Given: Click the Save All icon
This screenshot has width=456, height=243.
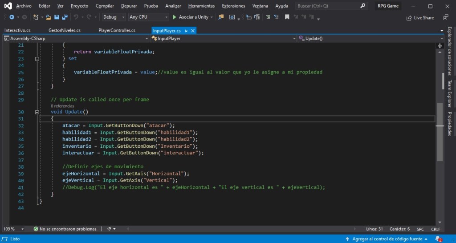Looking at the screenshot, I should point(65,17).
